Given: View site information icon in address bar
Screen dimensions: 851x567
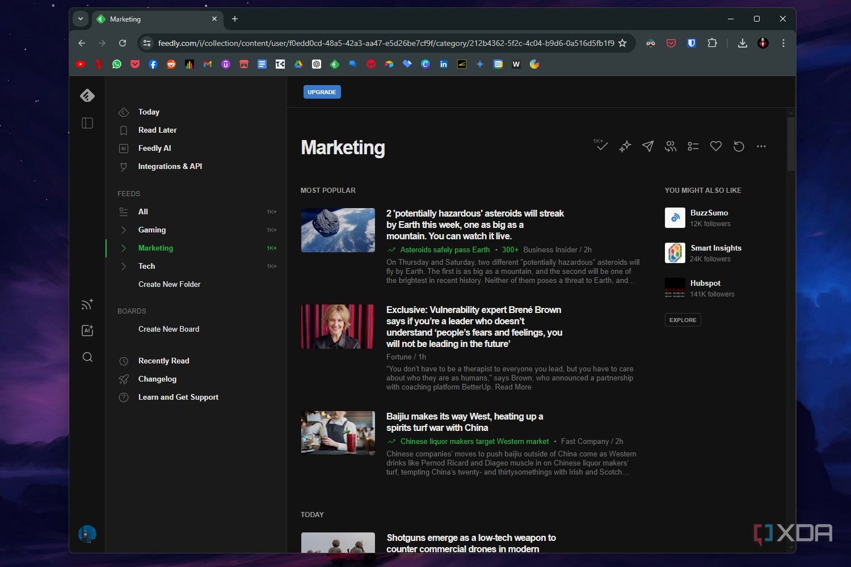Looking at the screenshot, I should [x=147, y=43].
